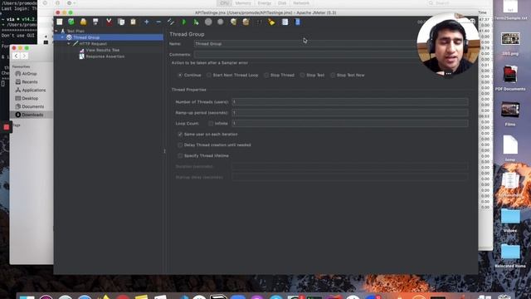Click the Paste clipboard icon
Screen dimensions: 531x299
[x=133, y=22]
